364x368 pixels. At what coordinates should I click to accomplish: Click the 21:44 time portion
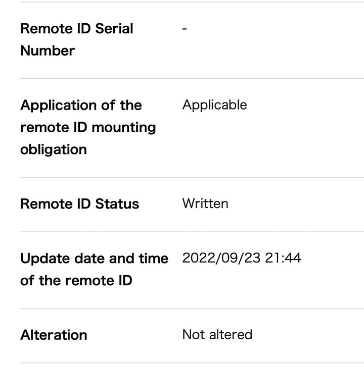283,258
